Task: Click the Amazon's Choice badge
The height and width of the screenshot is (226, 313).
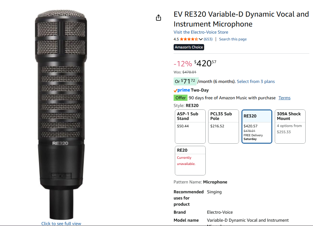Action: click(189, 47)
